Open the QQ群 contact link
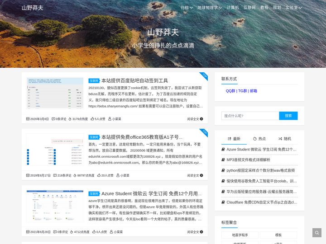 coord(230,91)
